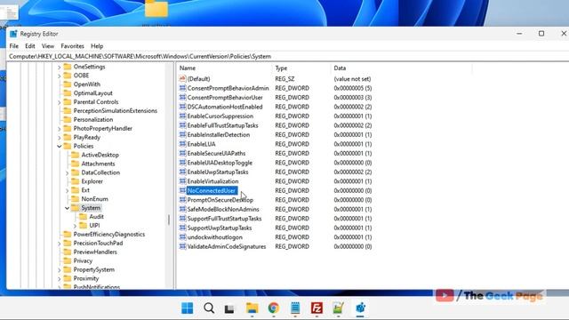569x320 pixels.
Task: Expand the Ext tree node
Action: (x=68, y=190)
